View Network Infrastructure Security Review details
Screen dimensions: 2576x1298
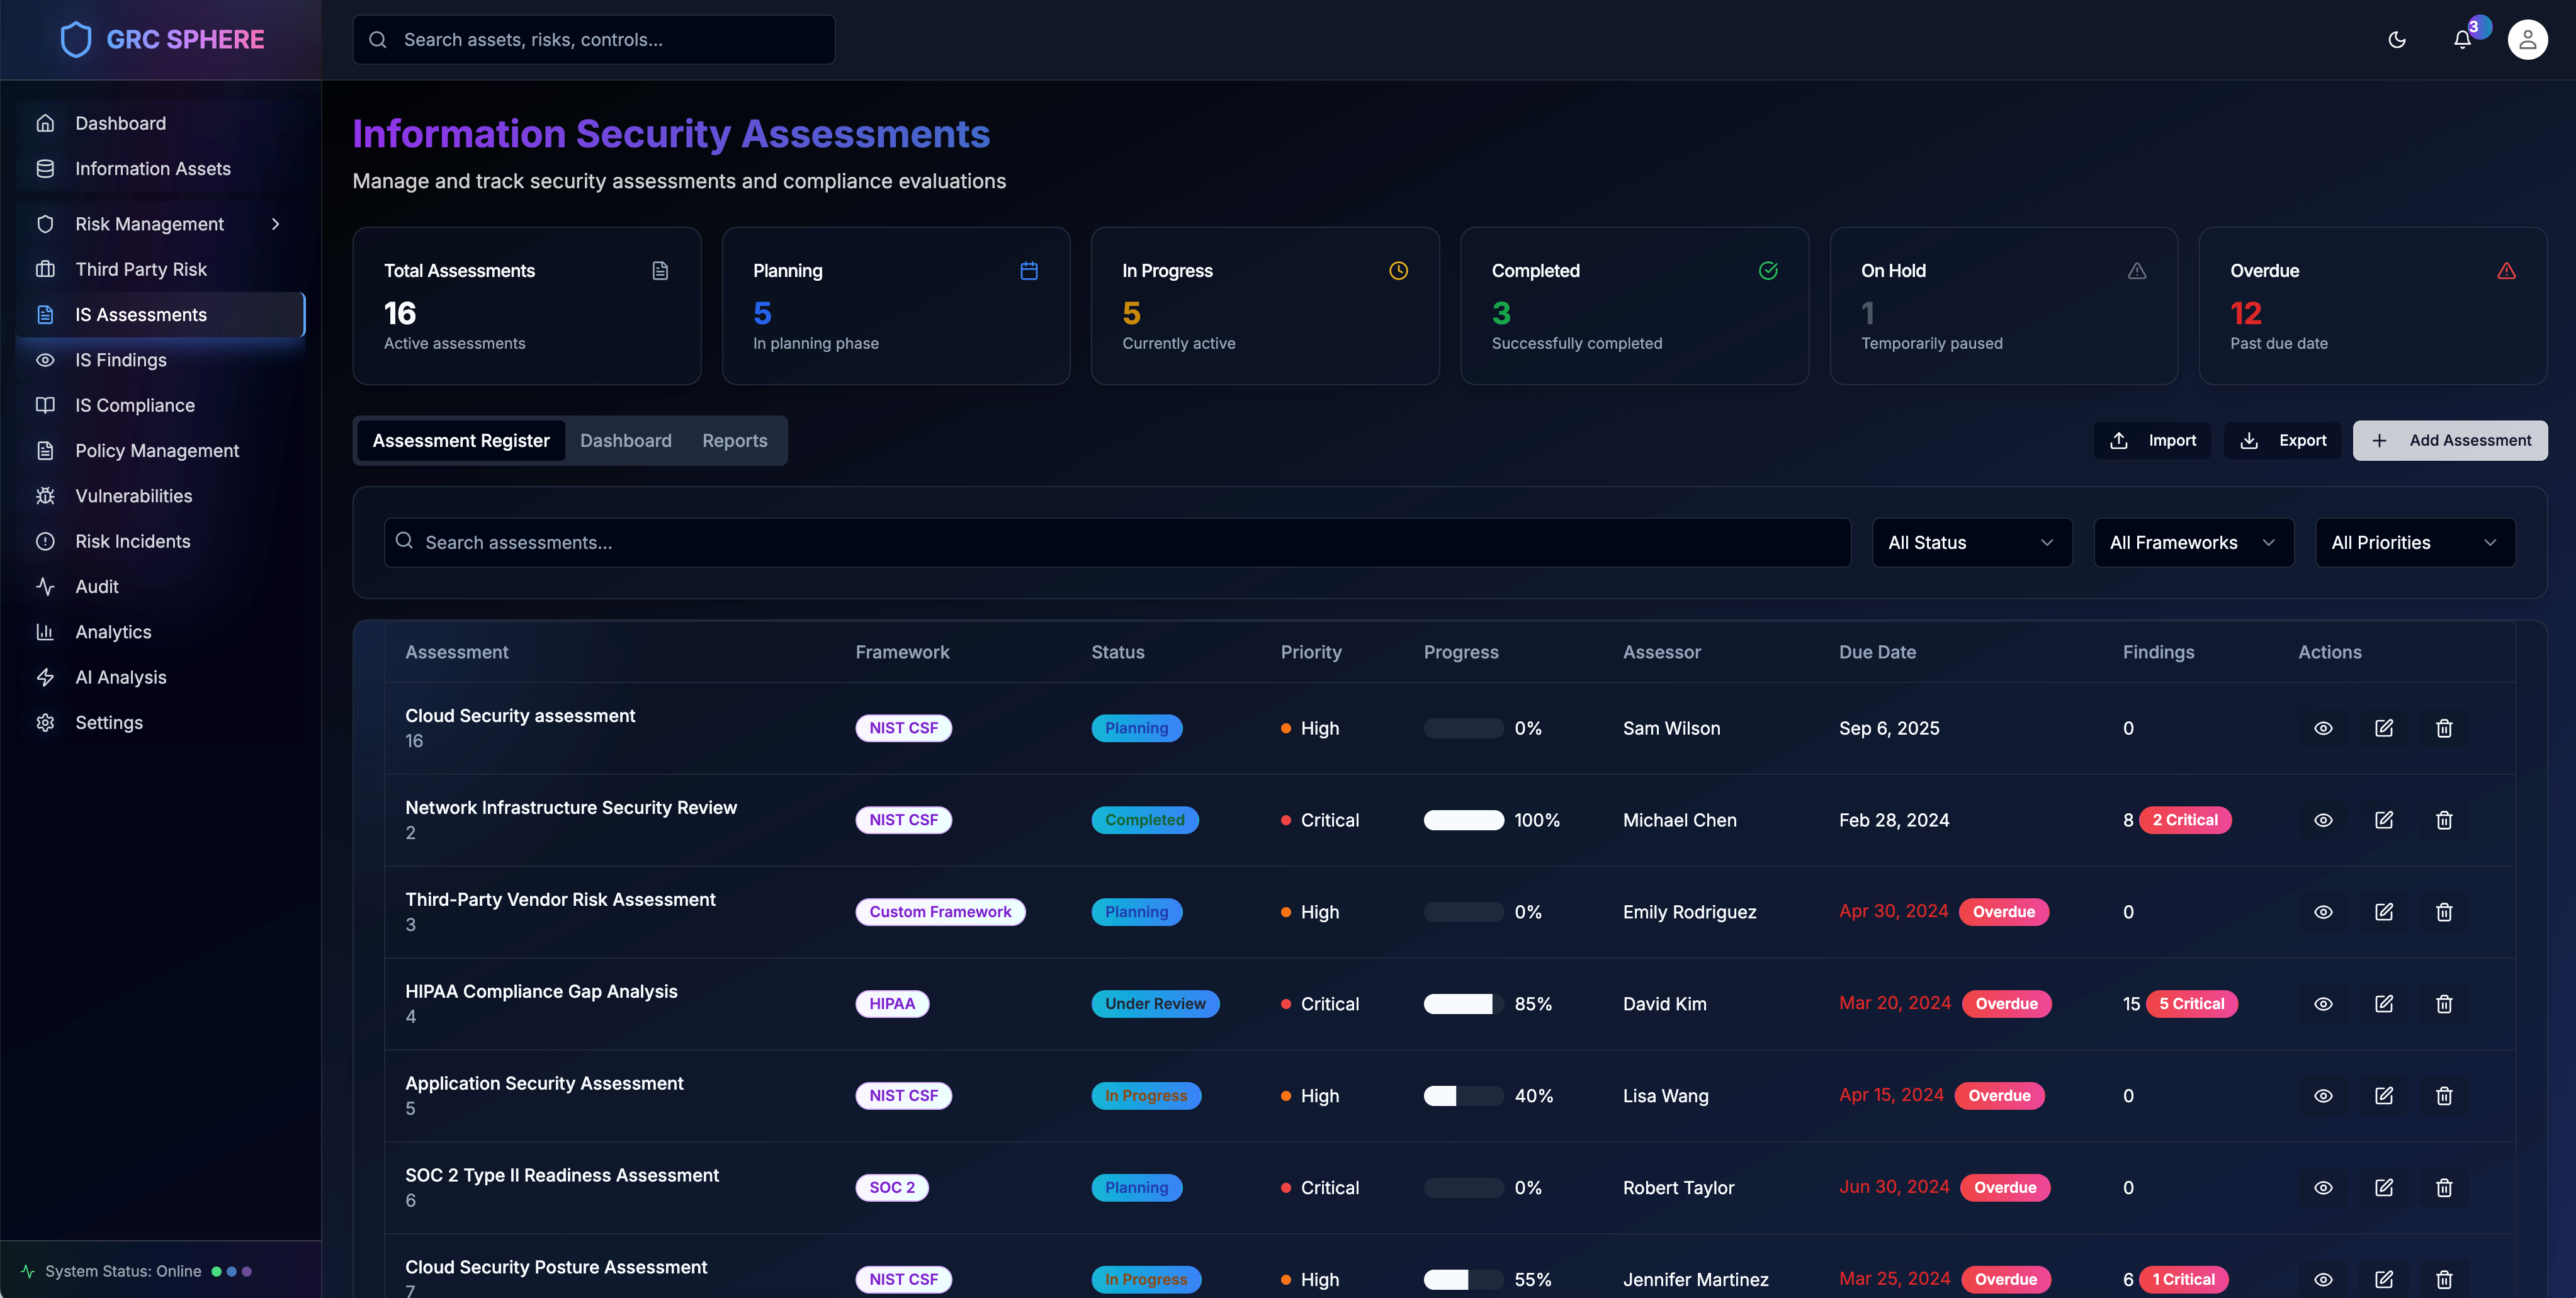click(x=2323, y=820)
